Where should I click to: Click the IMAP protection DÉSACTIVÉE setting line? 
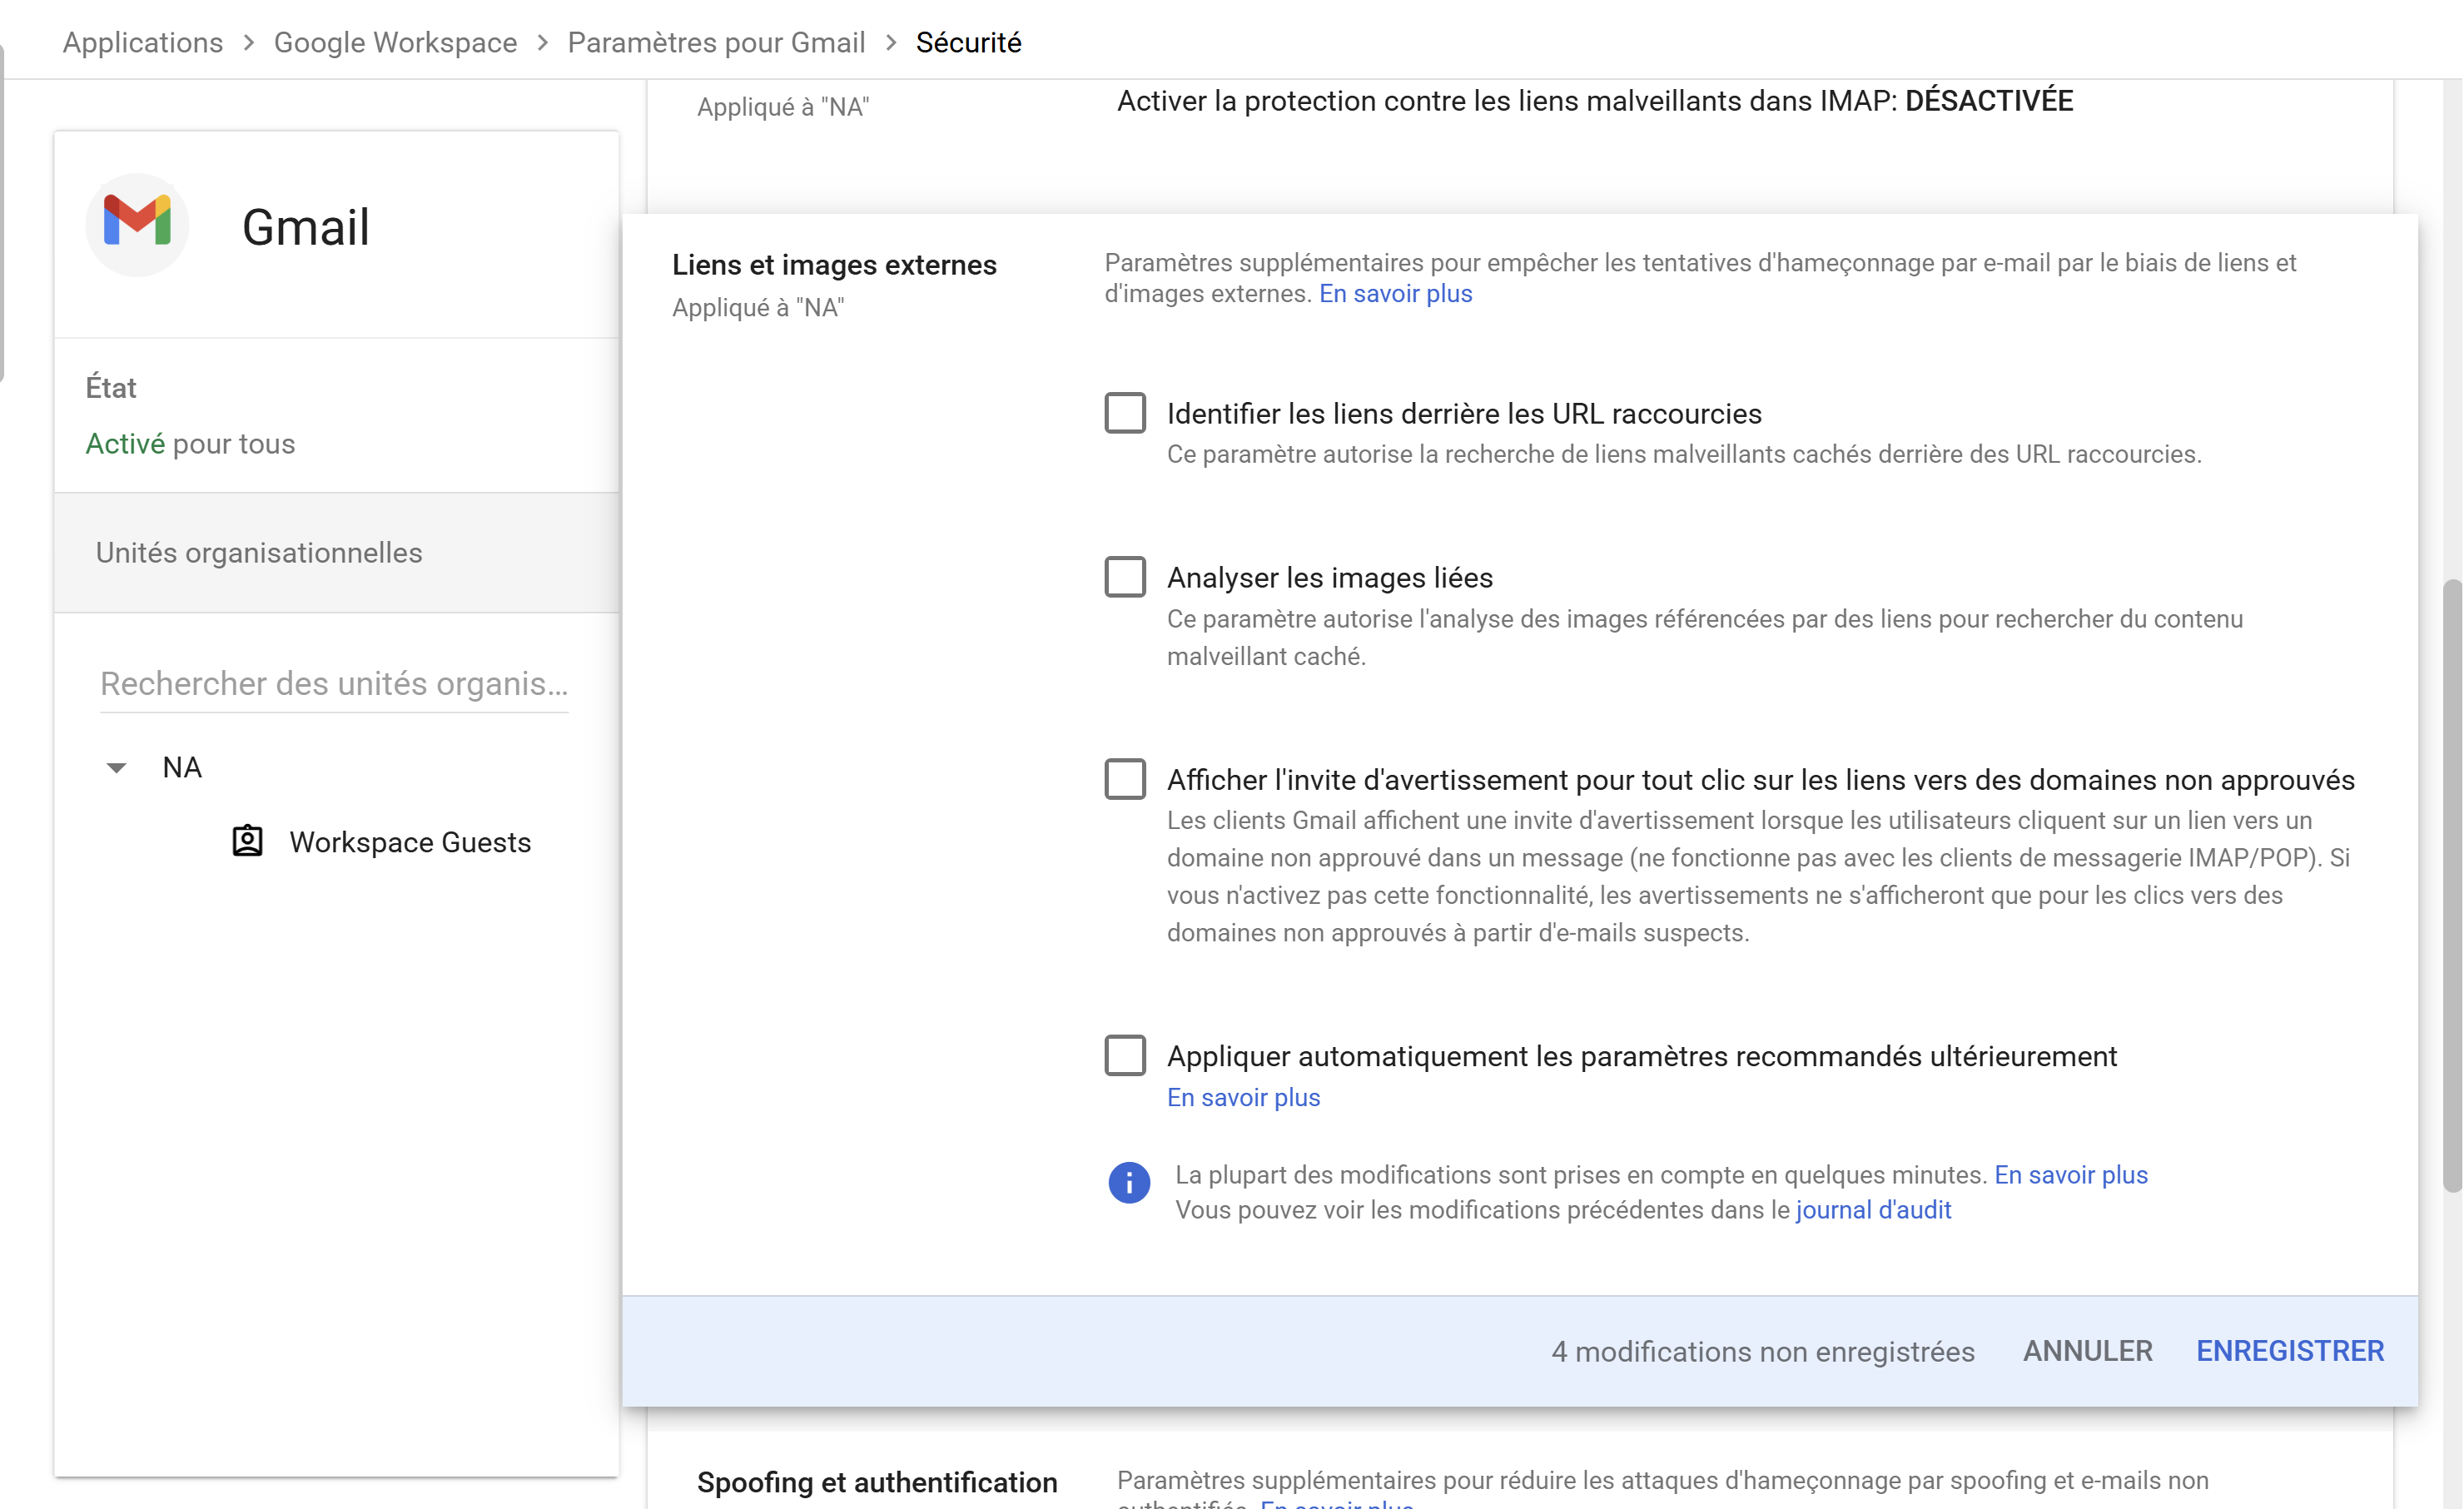pyautogui.click(x=1594, y=101)
